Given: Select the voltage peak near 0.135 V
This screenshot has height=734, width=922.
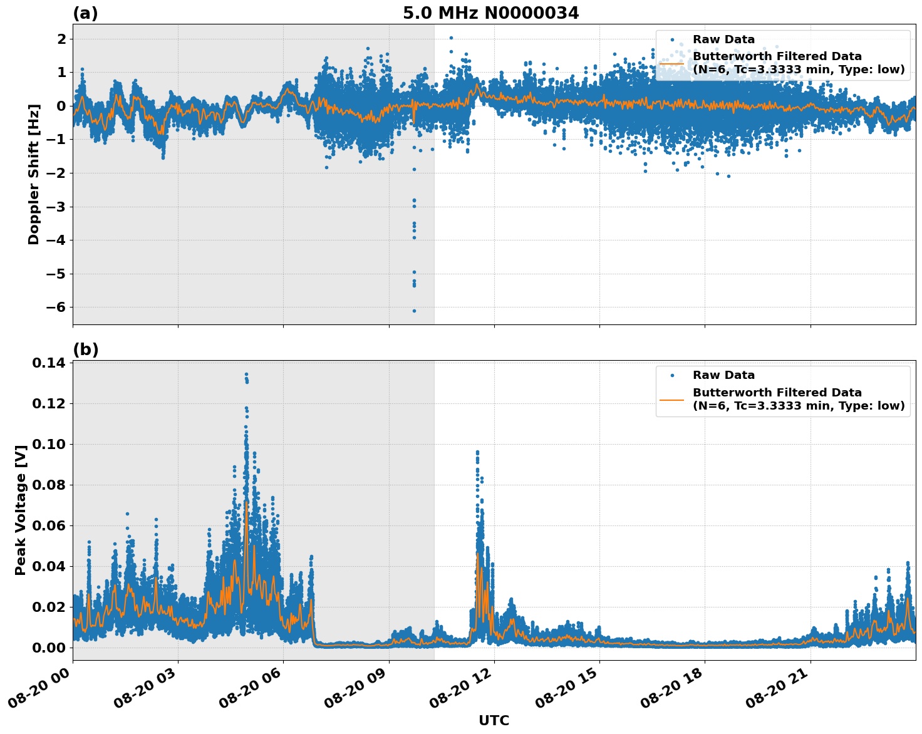Looking at the screenshot, I should coord(246,374).
